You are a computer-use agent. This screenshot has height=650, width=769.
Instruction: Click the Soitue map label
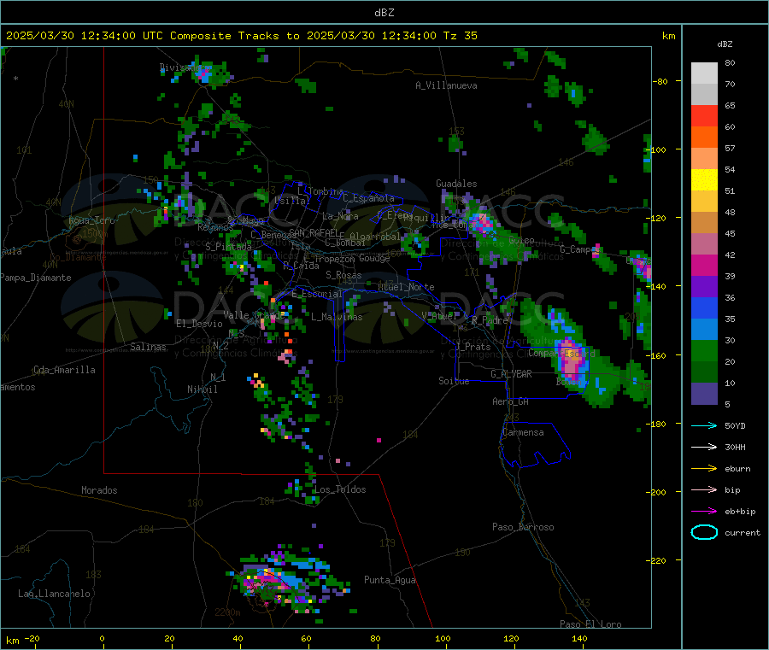tap(454, 381)
